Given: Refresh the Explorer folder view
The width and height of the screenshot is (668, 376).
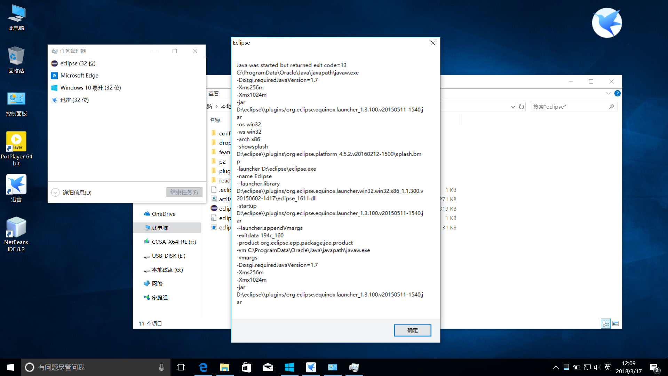Looking at the screenshot, I should point(521,107).
